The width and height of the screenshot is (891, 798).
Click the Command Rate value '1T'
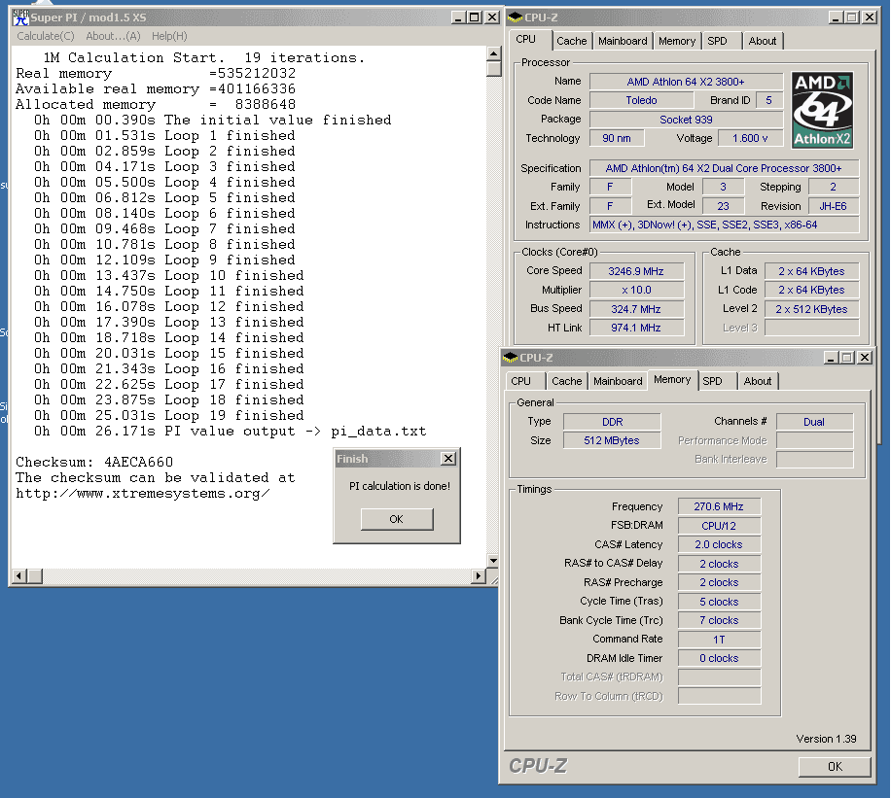coord(719,640)
